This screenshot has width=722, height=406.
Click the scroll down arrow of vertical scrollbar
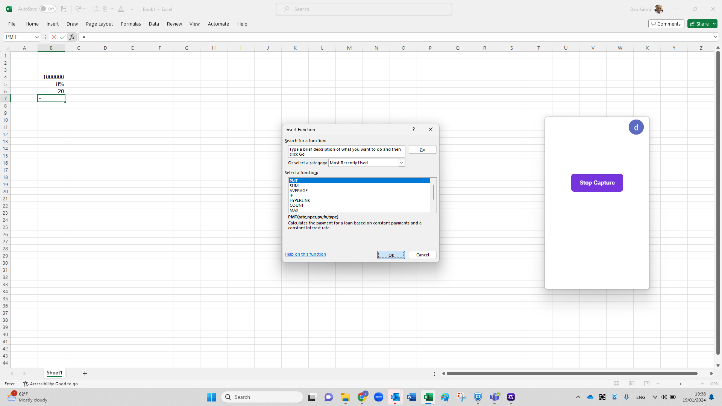(x=718, y=365)
